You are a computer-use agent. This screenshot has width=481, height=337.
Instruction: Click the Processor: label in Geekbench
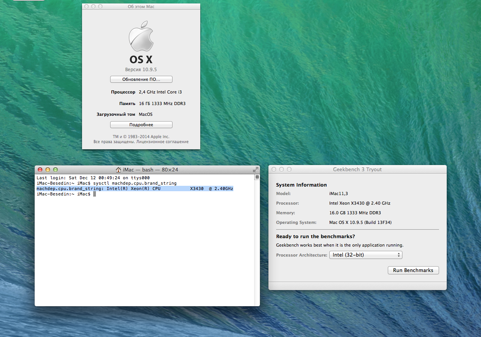(287, 203)
